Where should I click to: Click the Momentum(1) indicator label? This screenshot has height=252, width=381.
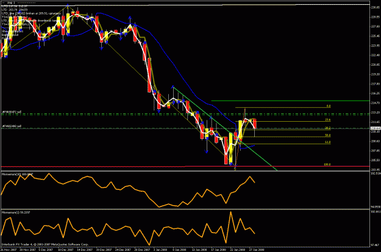16,212
